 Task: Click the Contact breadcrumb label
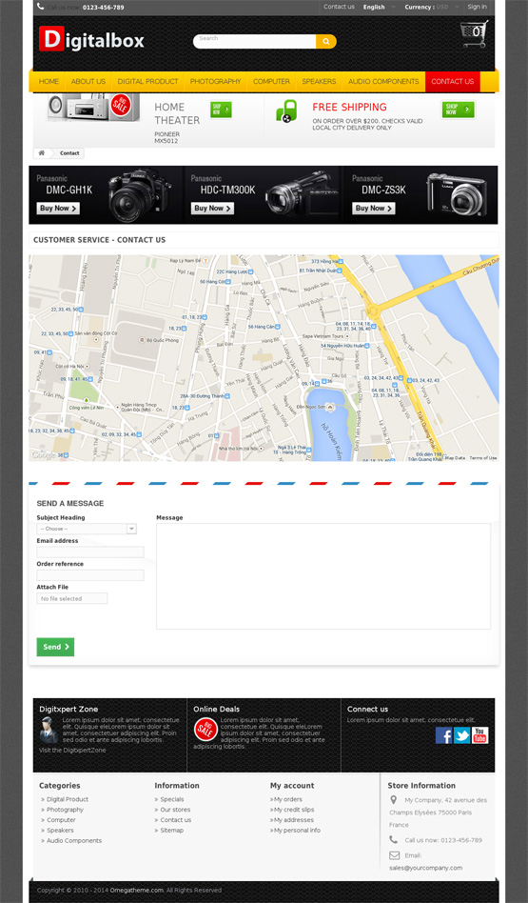[x=69, y=153]
